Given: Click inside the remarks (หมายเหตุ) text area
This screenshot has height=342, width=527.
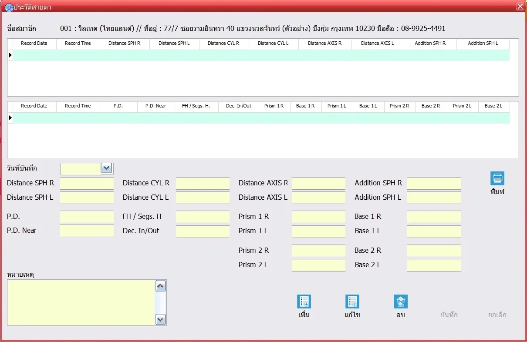Looking at the screenshot, I should coord(81,302).
